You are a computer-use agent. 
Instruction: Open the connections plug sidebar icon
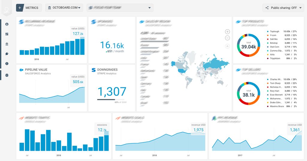pyautogui.click(x=7, y=54)
